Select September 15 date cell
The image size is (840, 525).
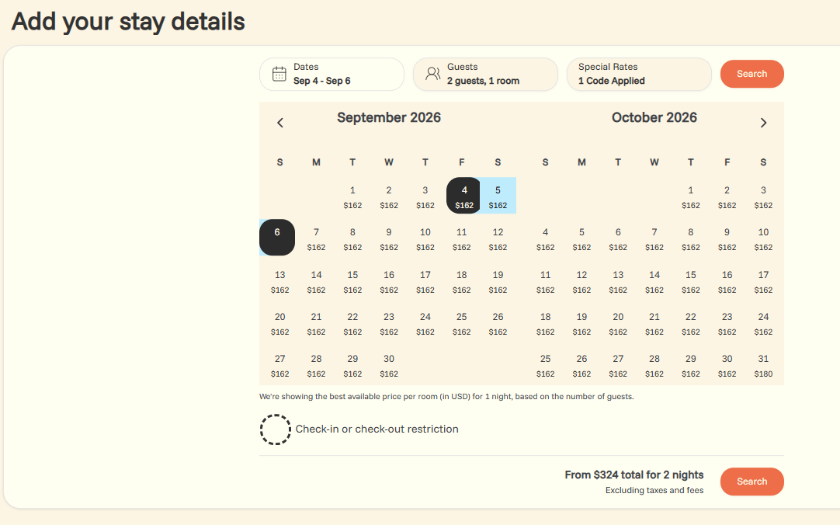tap(352, 282)
